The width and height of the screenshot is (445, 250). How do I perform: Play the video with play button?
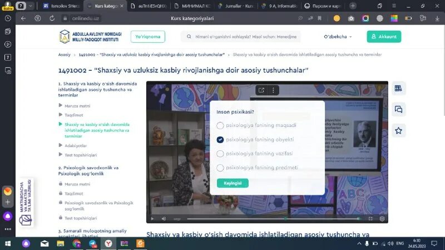[152, 218]
